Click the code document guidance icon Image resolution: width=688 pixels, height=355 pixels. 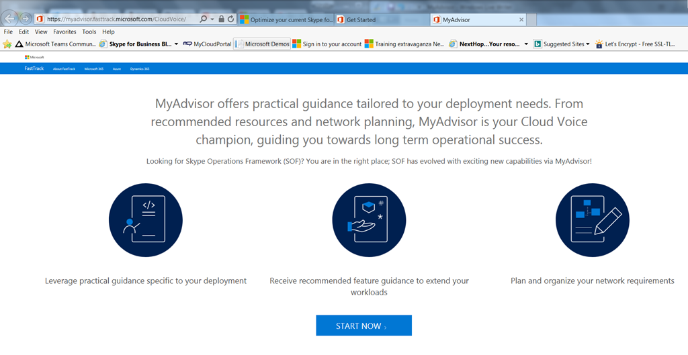point(146,219)
